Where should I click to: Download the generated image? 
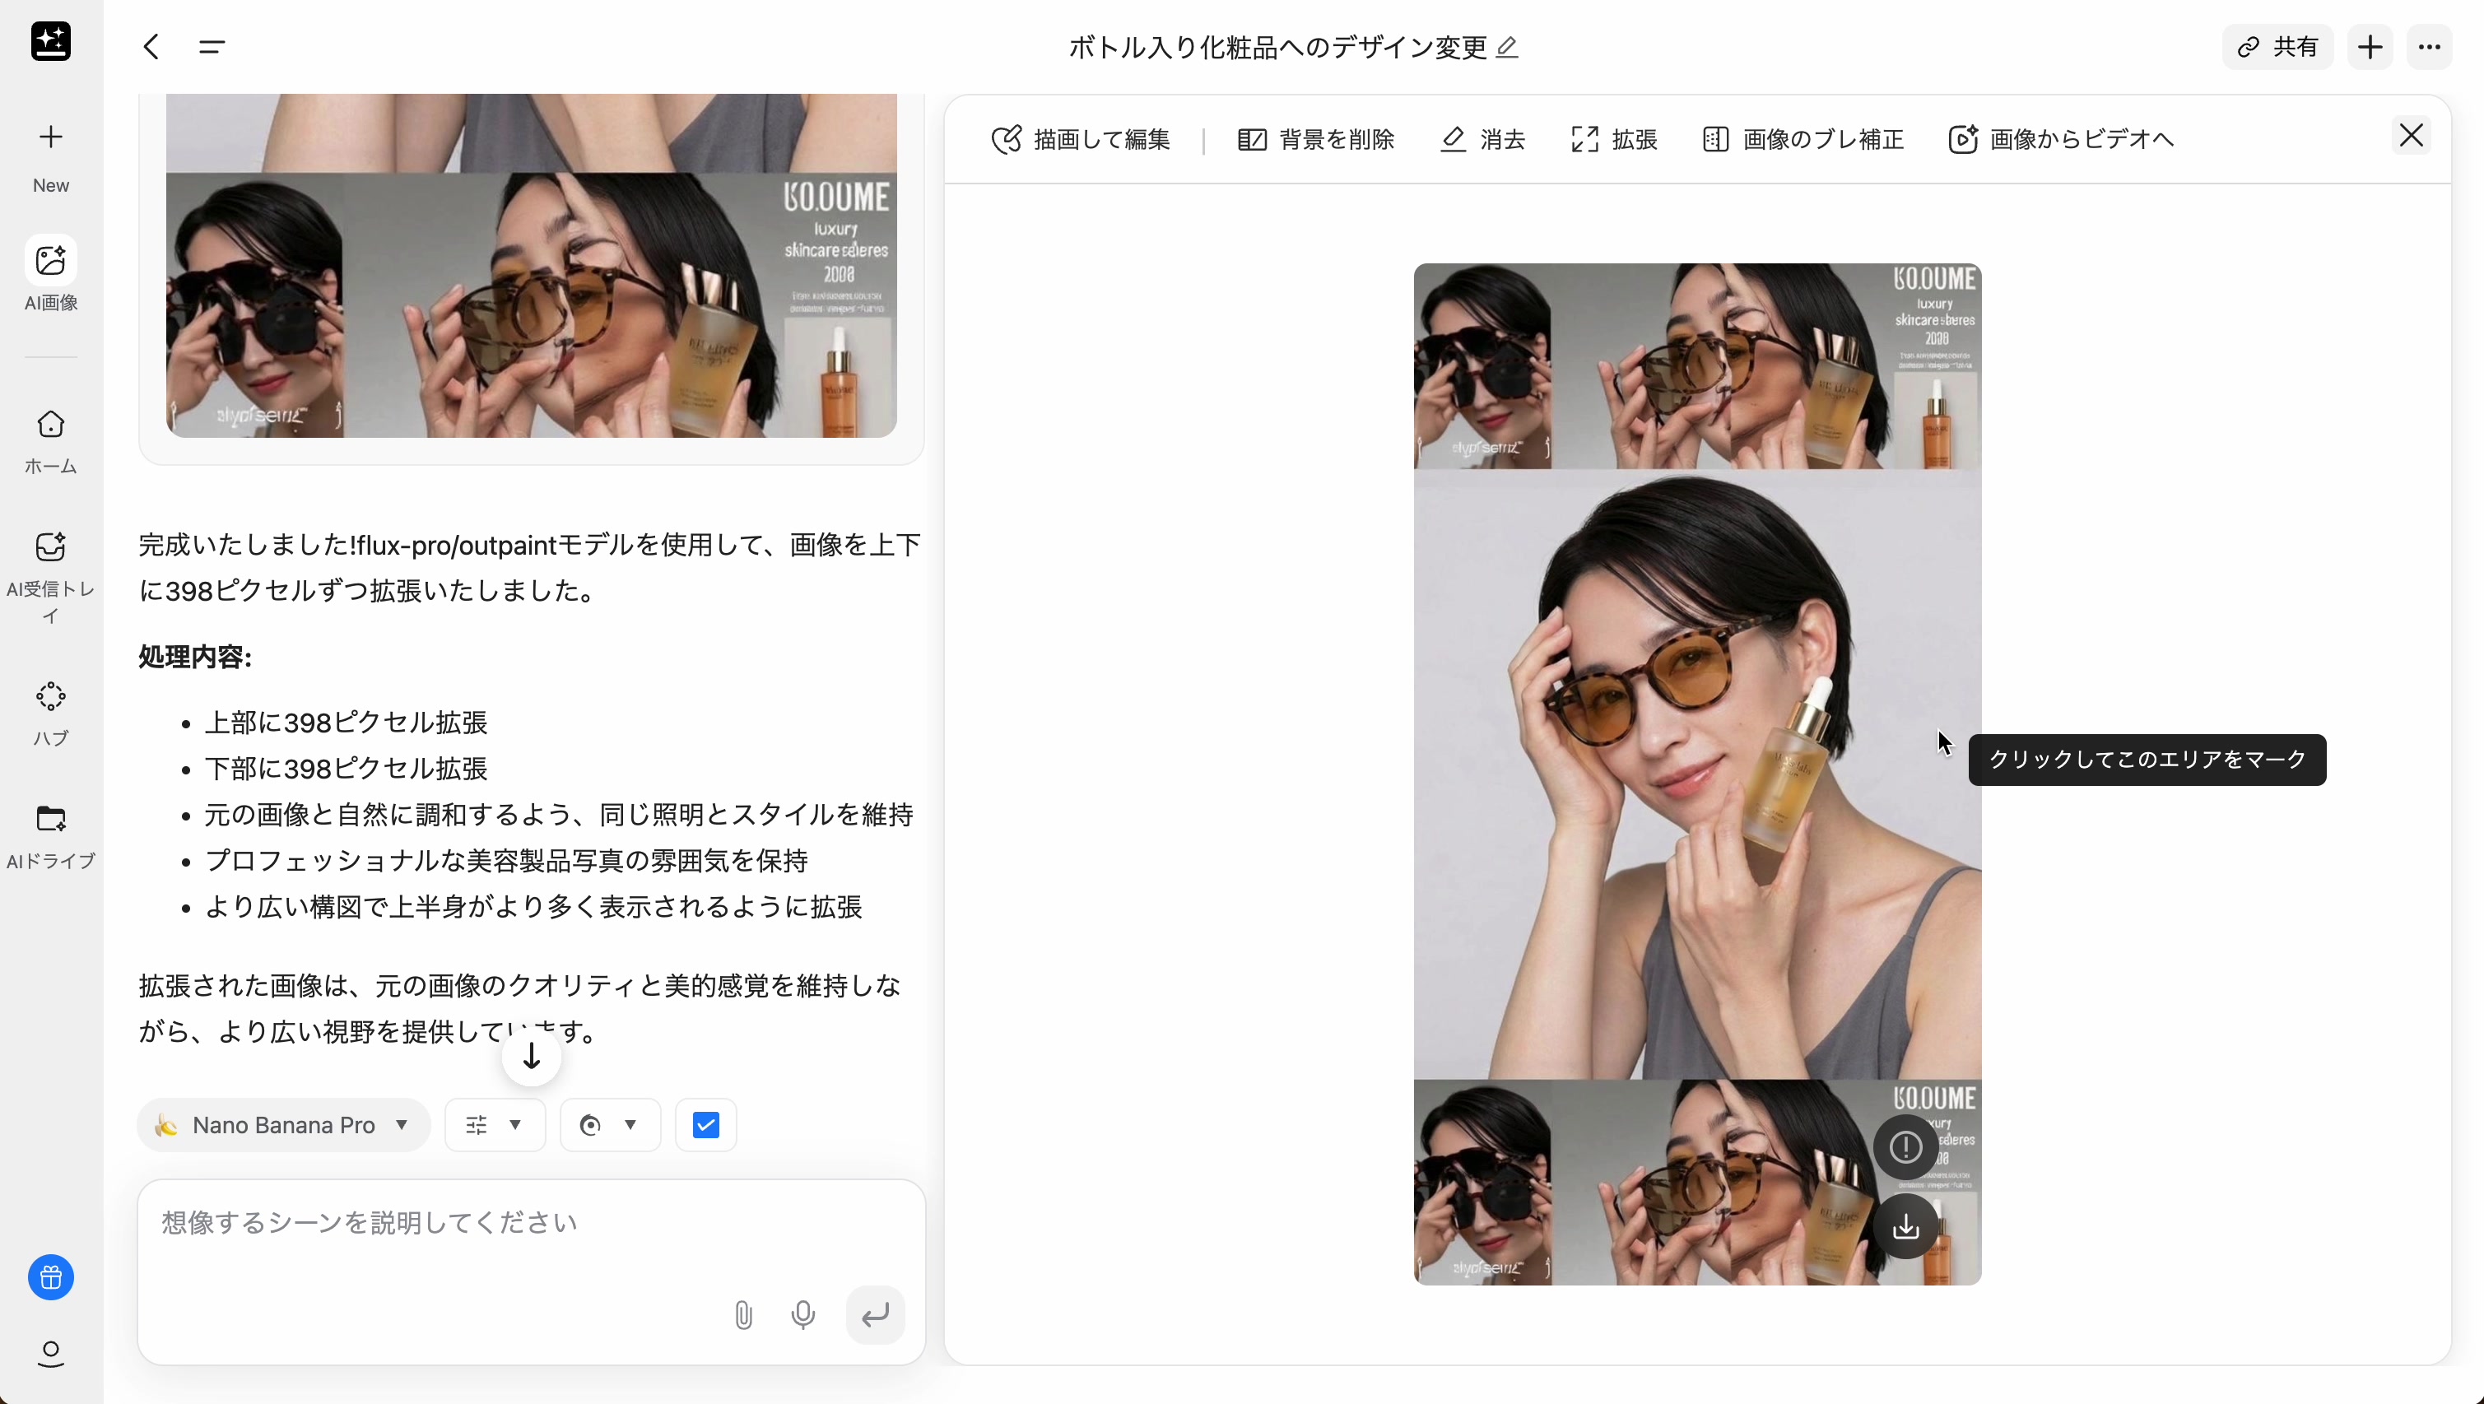[1905, 1226]
